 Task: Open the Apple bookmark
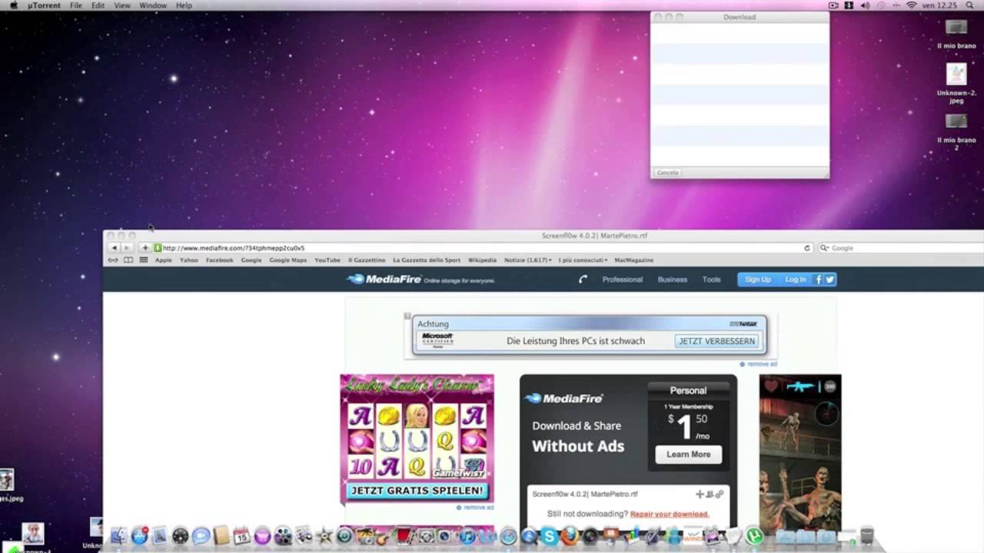(x=164, y=260)
